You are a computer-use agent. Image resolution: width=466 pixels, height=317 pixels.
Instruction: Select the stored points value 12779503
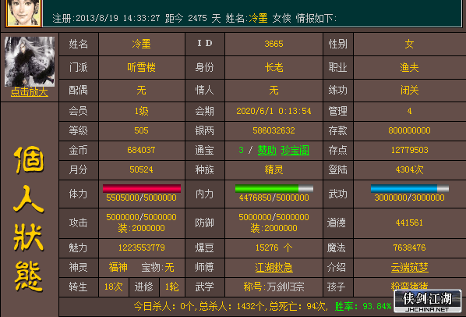pos(410,150)
